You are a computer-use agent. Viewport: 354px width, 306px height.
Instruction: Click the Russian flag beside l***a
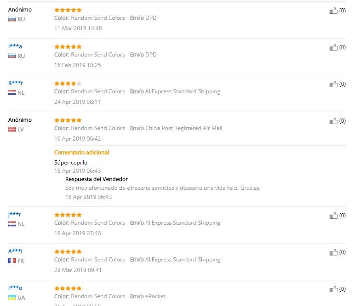pyautogui.click(x=12, y=56)
